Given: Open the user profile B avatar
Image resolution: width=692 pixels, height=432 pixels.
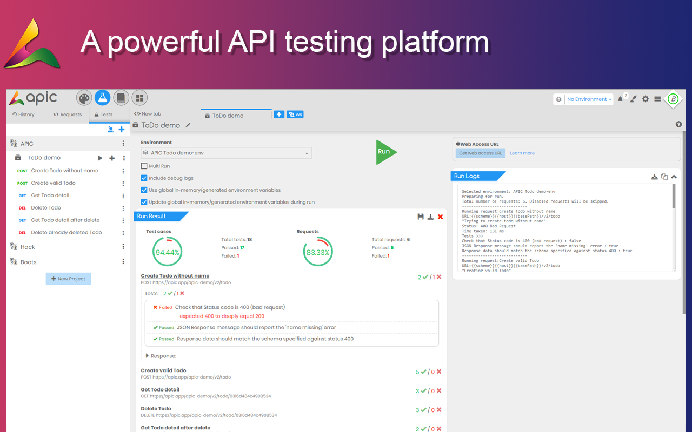Looking at the screenshot, I should tap(673, 99).
